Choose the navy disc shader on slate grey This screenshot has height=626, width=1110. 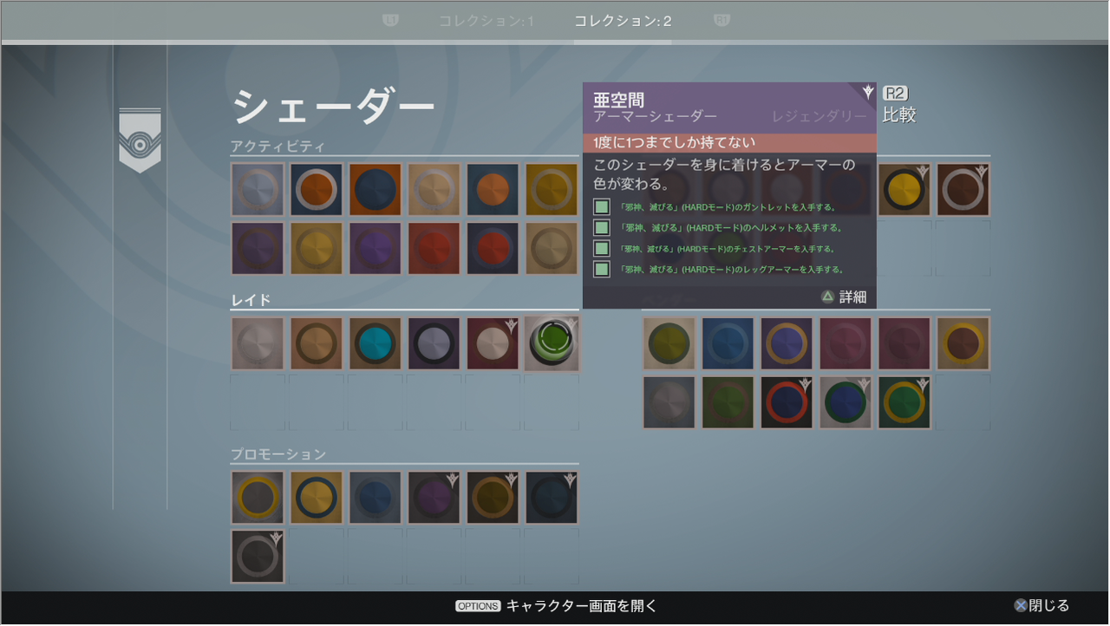pyautogui.click(x=375, y=498)
